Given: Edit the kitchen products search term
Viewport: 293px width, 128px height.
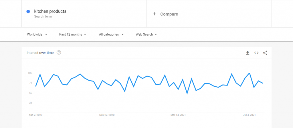Looking at the screenshot, I should (50, 11).
